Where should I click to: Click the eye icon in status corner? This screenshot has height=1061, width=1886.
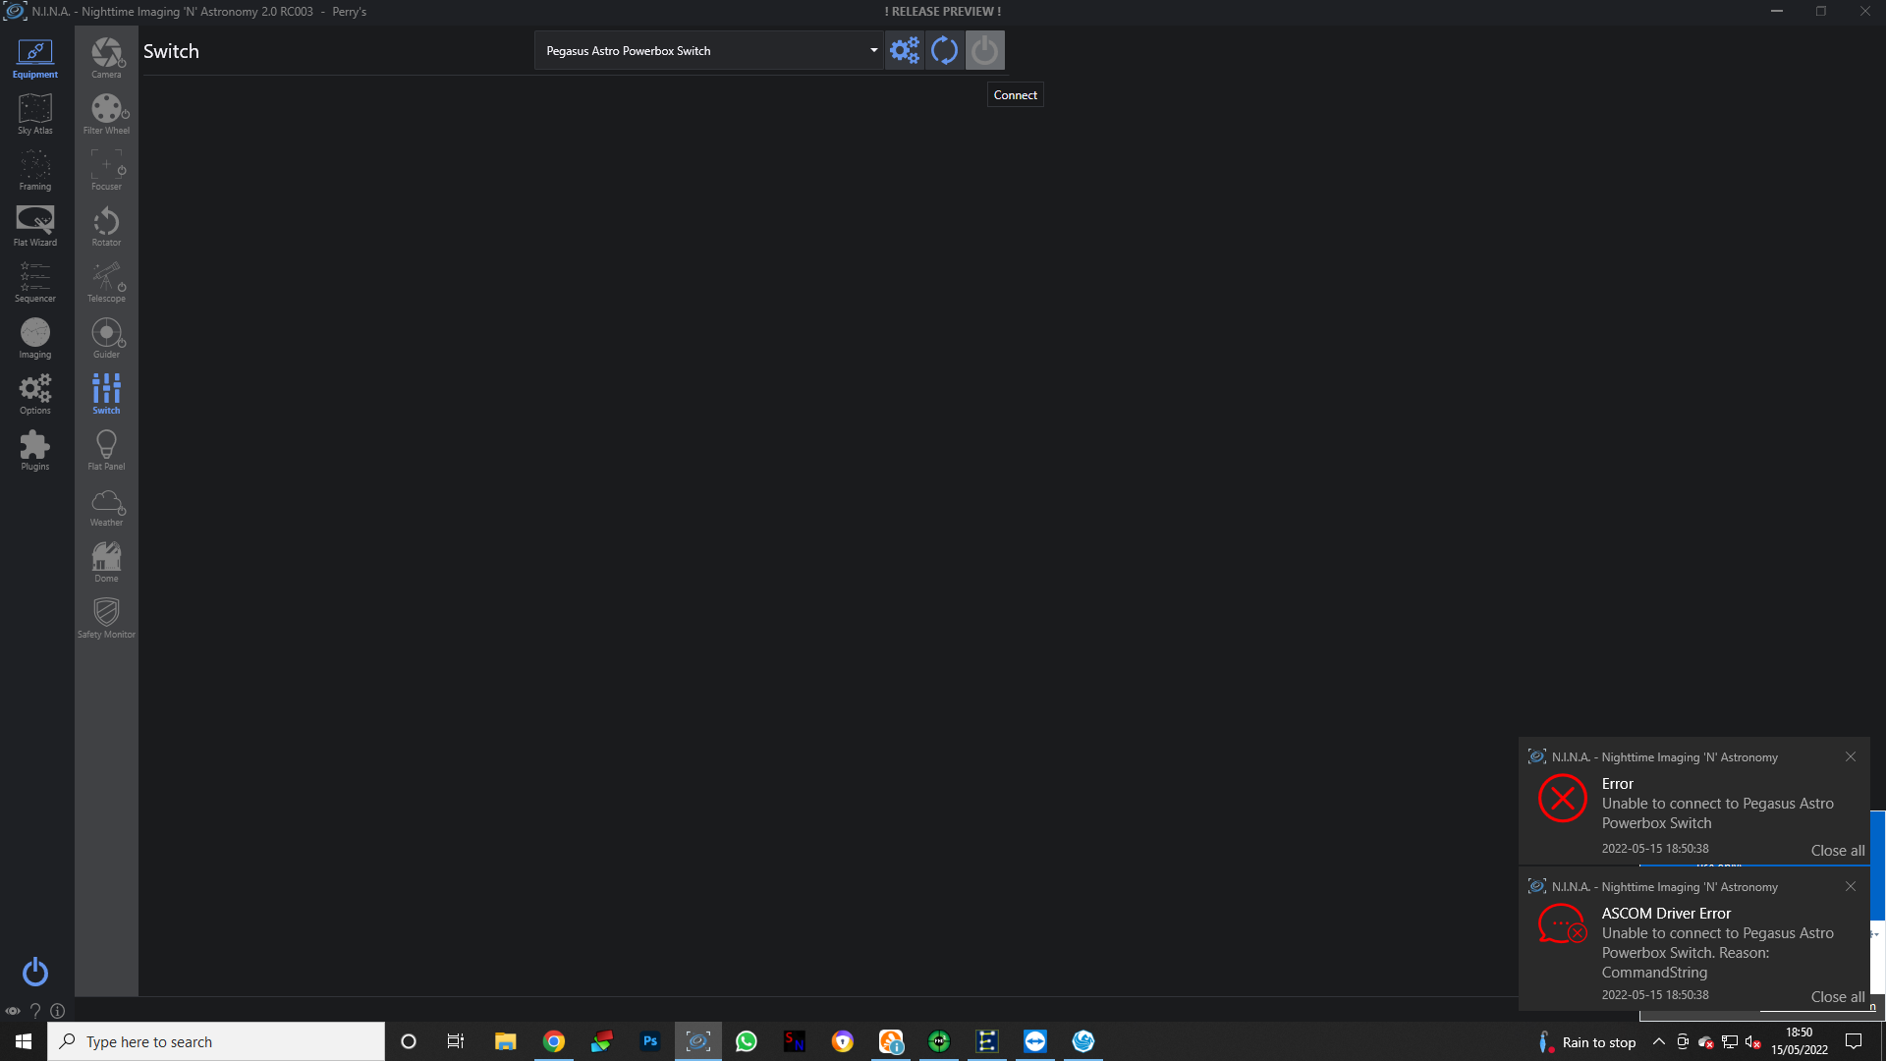pyautogui.click(x=13, y=1011)
